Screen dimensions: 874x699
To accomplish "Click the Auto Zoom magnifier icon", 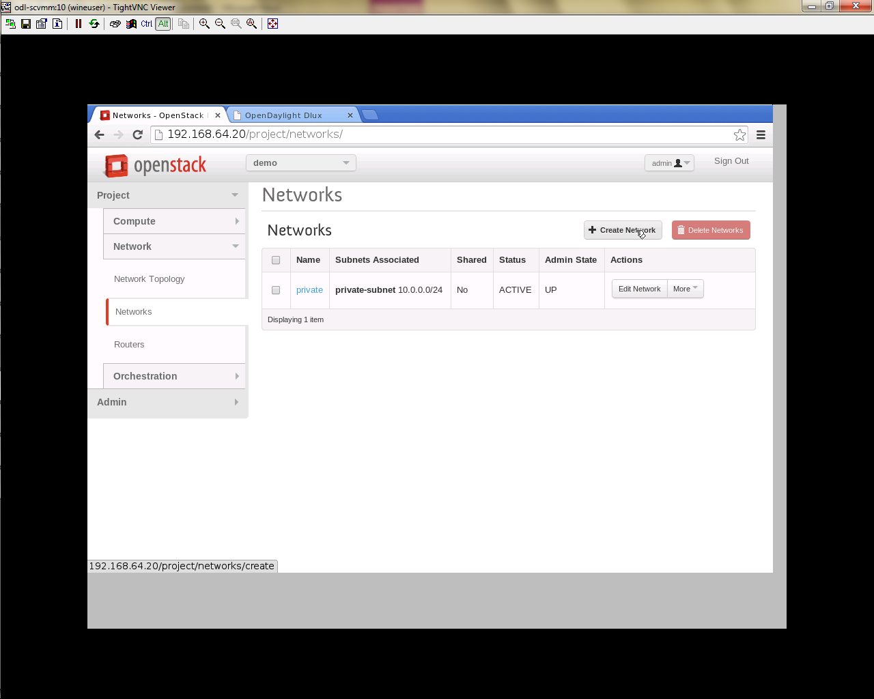I will (x=252, y=23).
